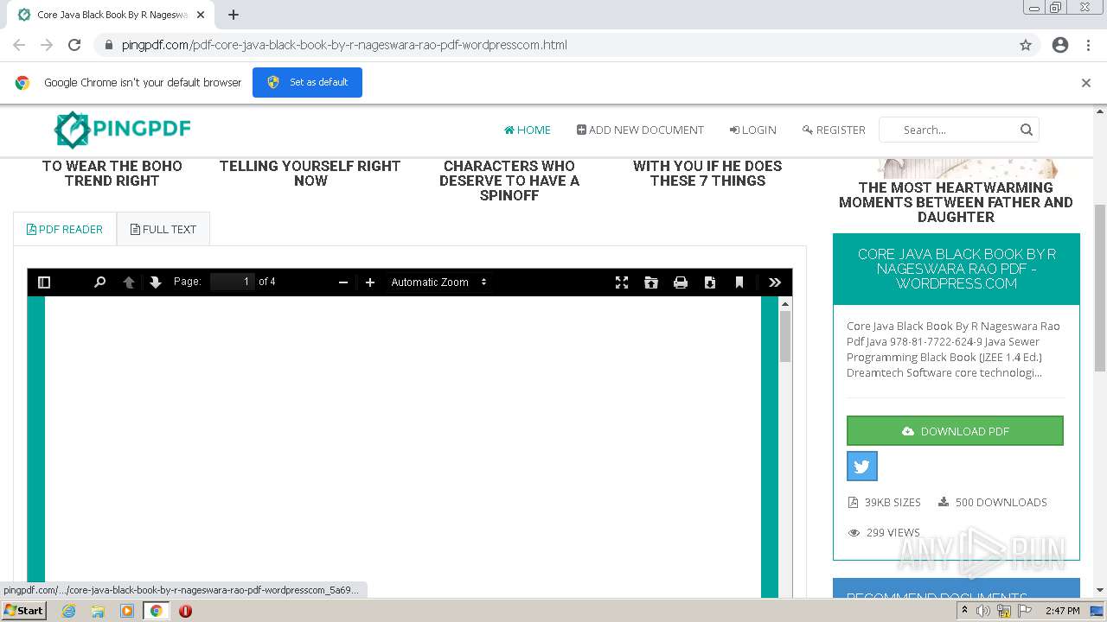Click the taskbar clock 2:47 PM
The height and width of the screenshot is (622, 1107).
point(1062,611)
